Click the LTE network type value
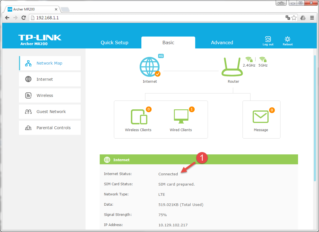 tap(162, 194)
